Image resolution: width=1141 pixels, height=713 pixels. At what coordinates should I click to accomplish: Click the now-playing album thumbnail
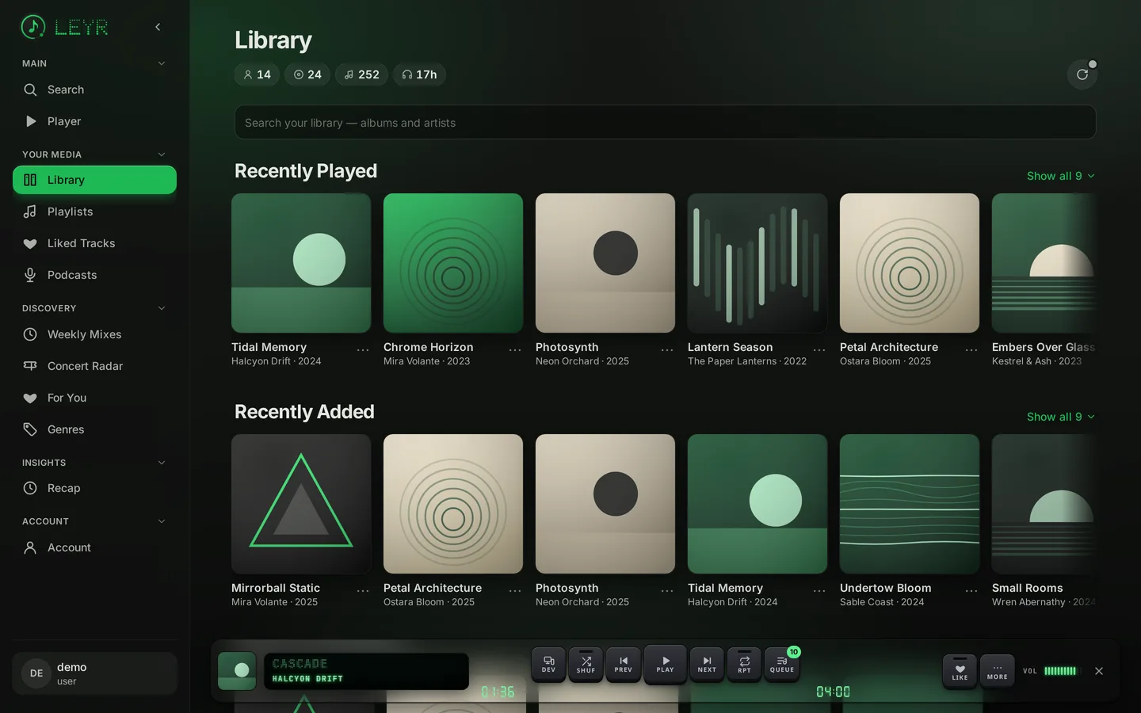point(237,671)
